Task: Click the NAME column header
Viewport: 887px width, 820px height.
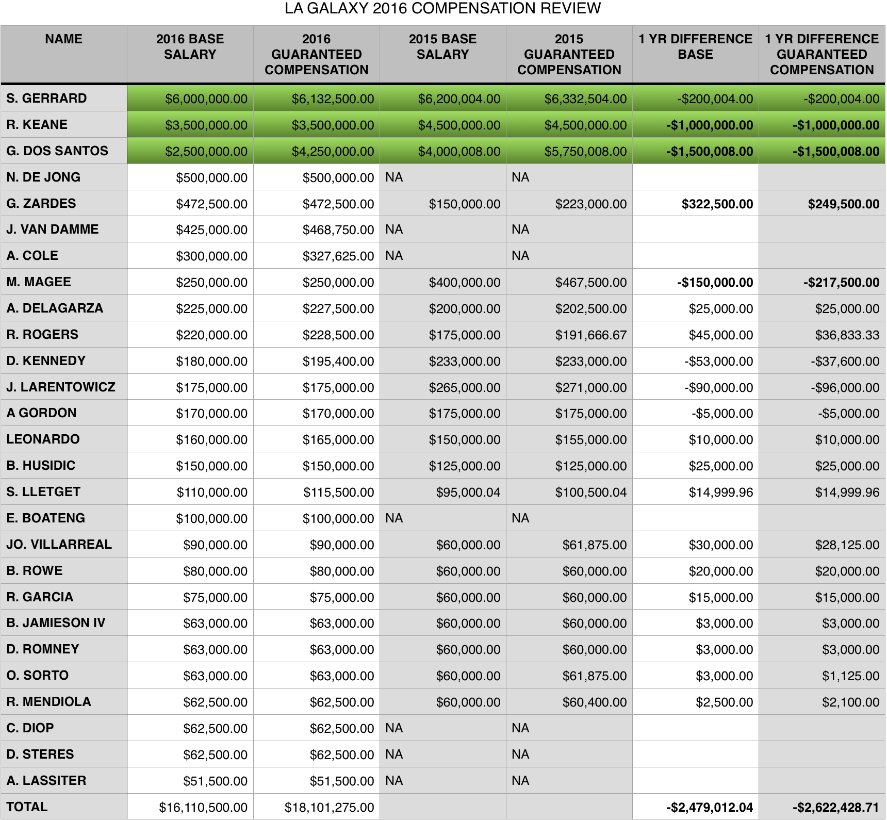Action: pyautogui.click(x=63, y=54)
